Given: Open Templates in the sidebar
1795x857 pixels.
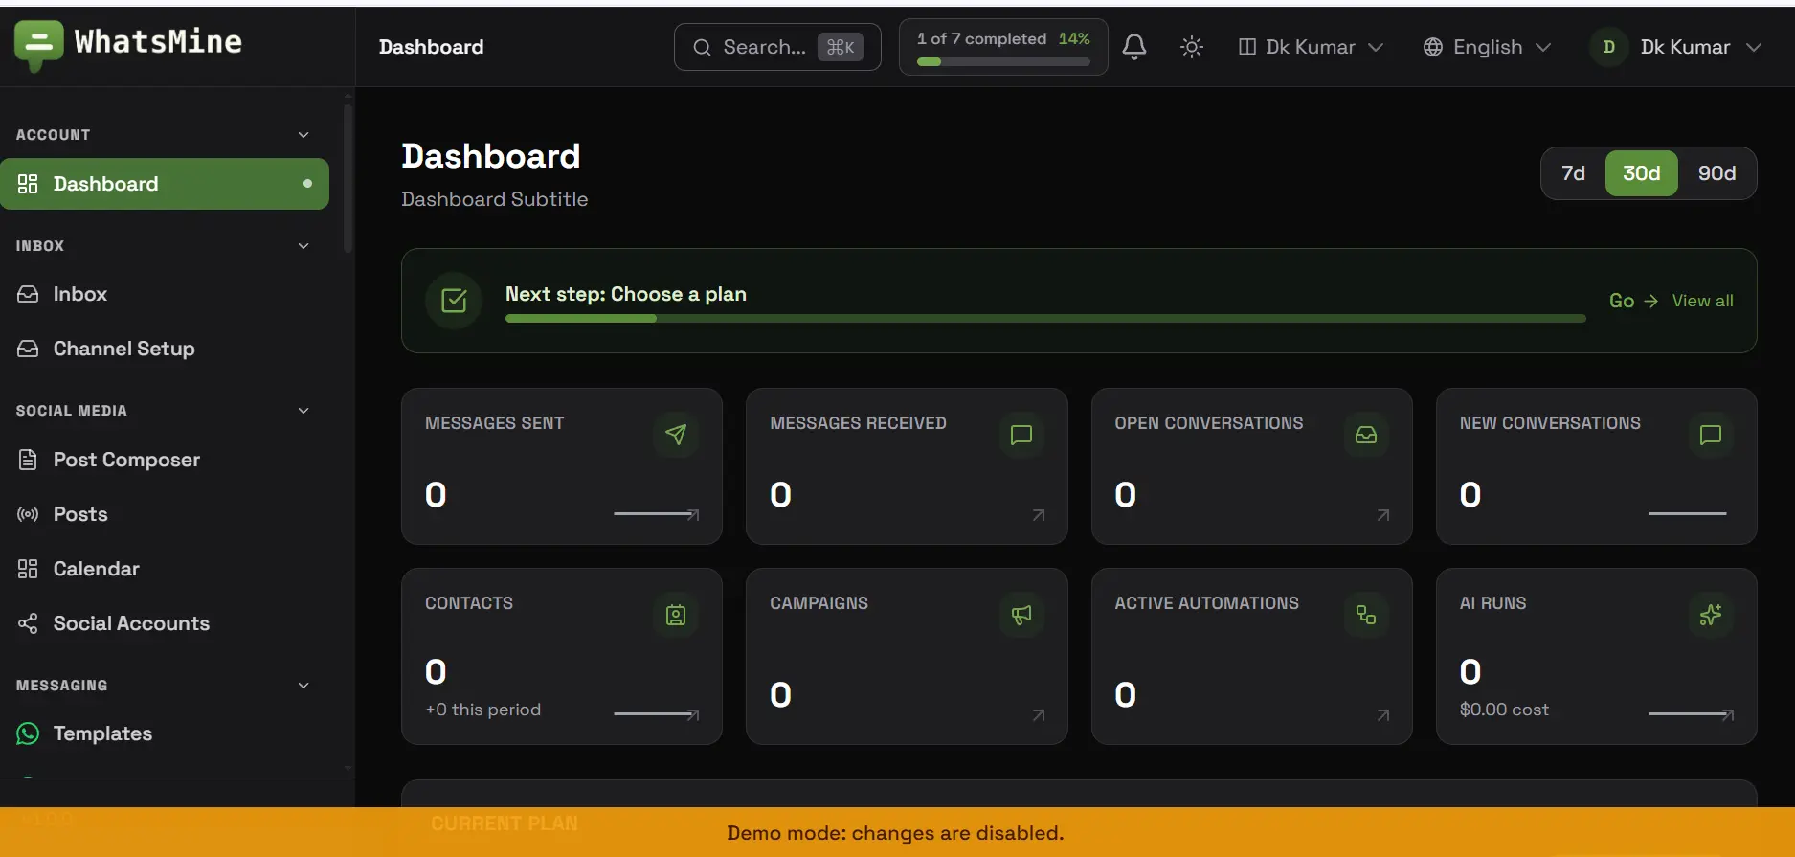Looking at the screenshot, I should (x=165, y=733).
